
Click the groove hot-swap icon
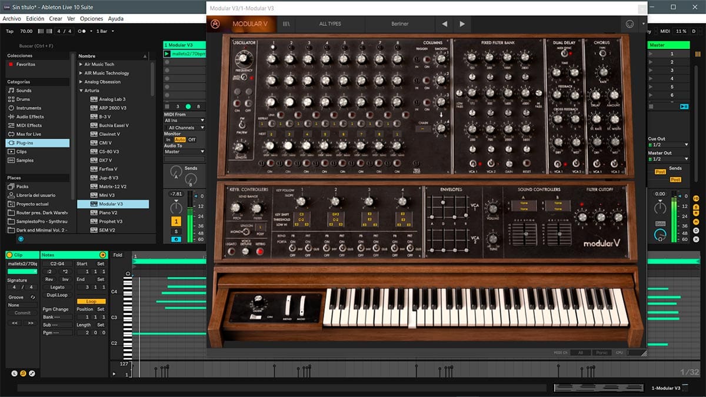[x=33, y=297]
